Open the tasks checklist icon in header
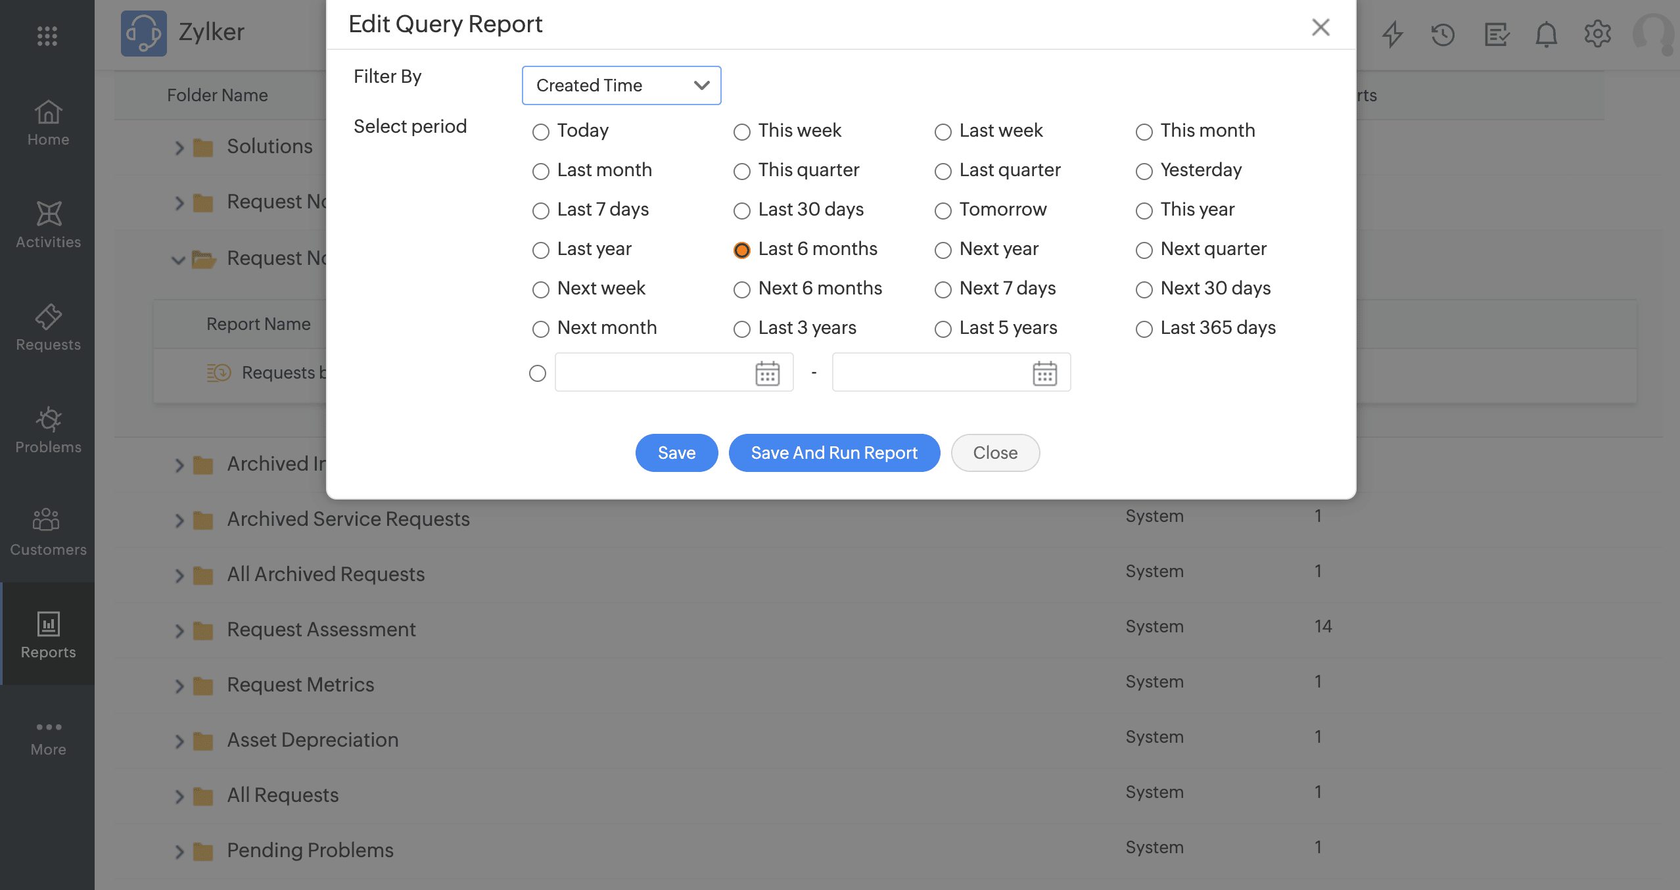1680x890 pixels. click(1495, 34)
